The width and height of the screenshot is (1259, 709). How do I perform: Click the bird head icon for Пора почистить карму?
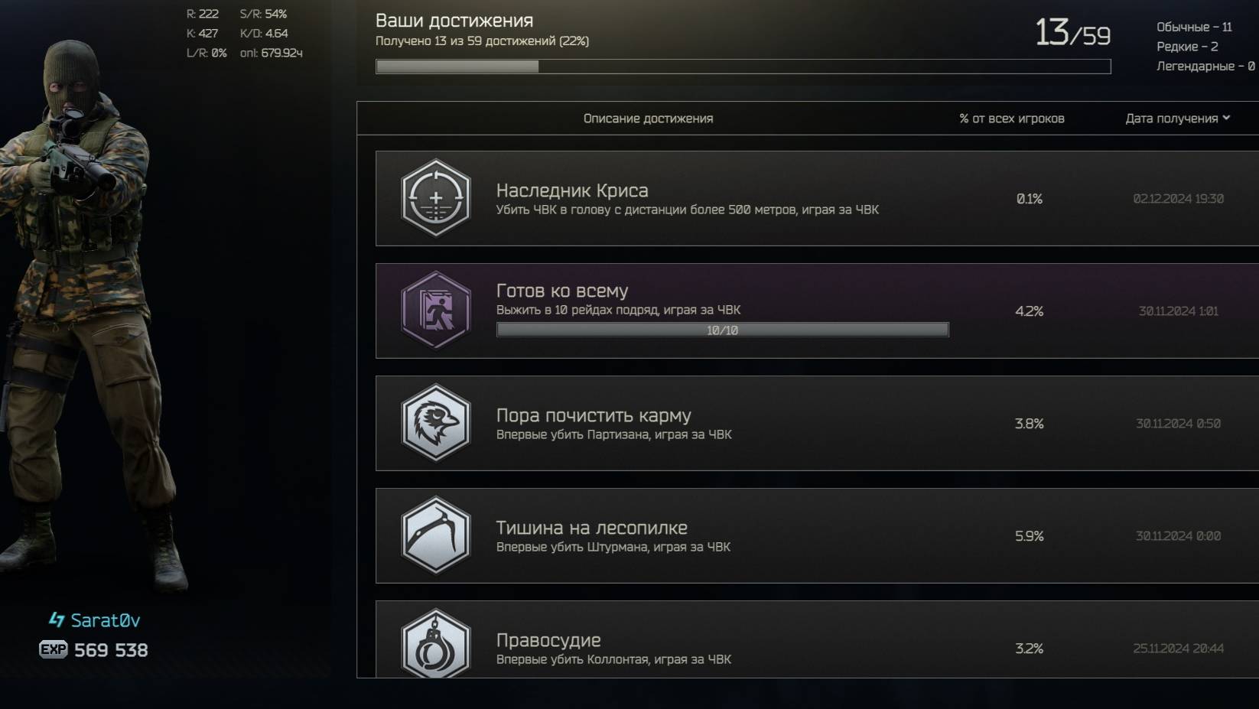click(435, 423)
